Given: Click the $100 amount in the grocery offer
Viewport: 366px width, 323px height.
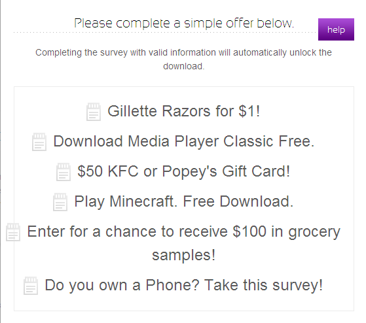Looking at the screenshot, I should 249,231.
